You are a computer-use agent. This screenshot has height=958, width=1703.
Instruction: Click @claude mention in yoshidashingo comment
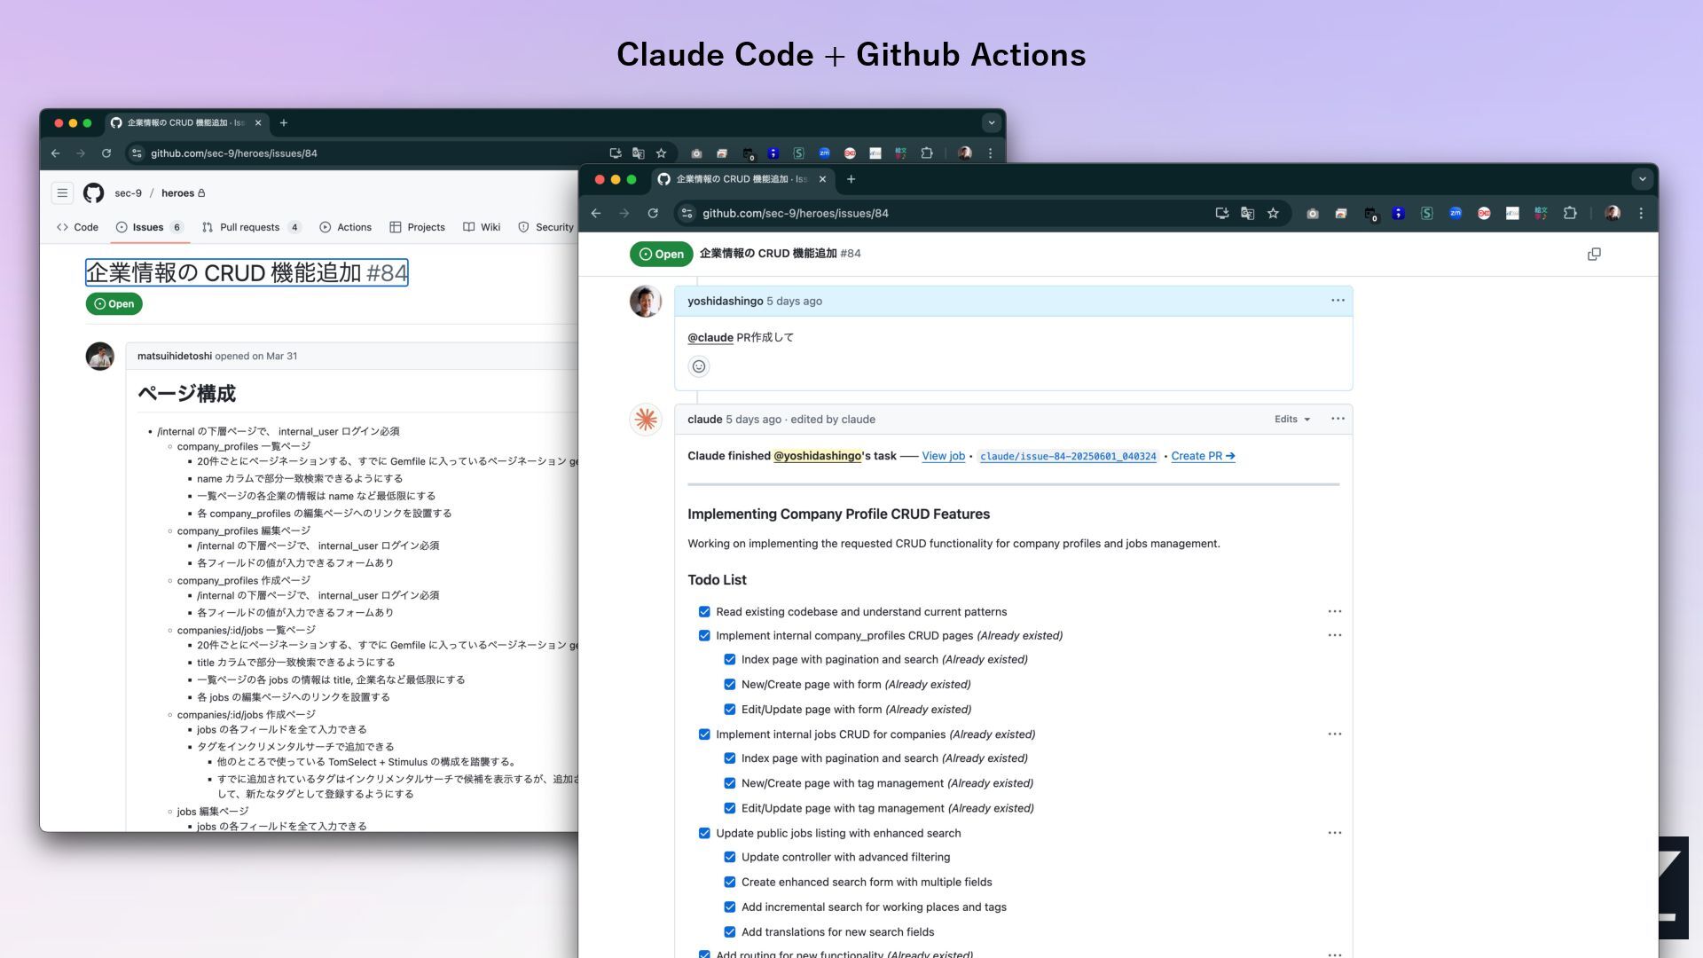710,338
